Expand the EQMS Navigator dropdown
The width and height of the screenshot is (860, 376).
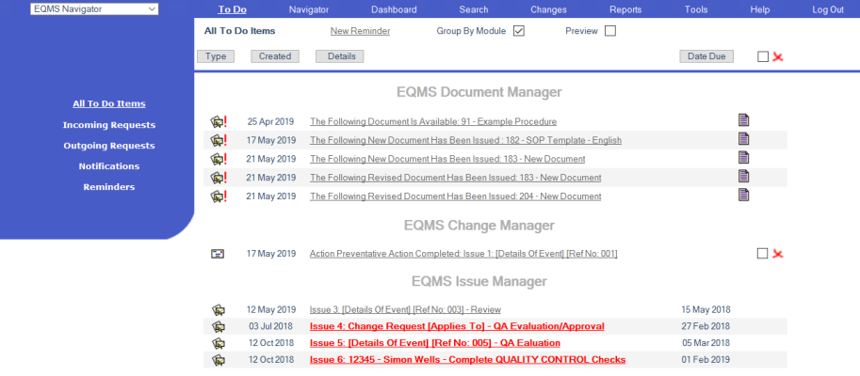pyautogui.click(x=94, y=8)
